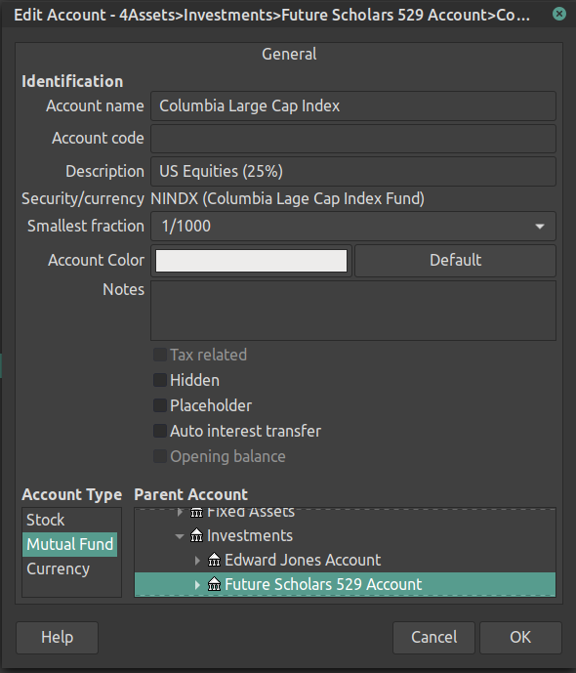Click the Fixed Assets bank icon
The width and height of the screenshot is (576, 673).
[196, 513]
